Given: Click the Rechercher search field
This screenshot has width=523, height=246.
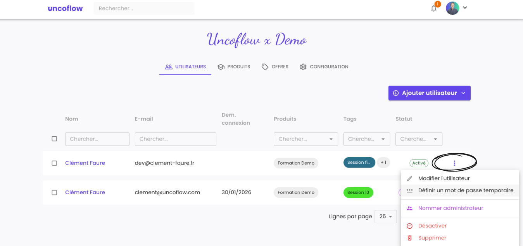Looking at the screenshot, I should (x=144, y=8).
